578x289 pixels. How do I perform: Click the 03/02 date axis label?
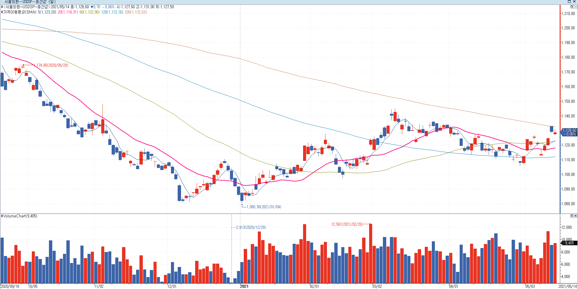[377, 287]
